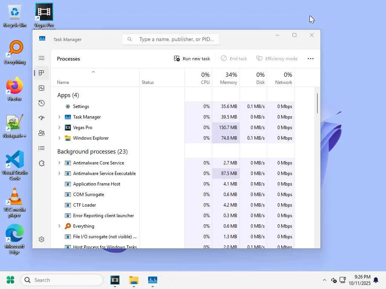
Task: Click File Explorer taskbar icon
Action: pyautogui.click(x=134, y=280)
